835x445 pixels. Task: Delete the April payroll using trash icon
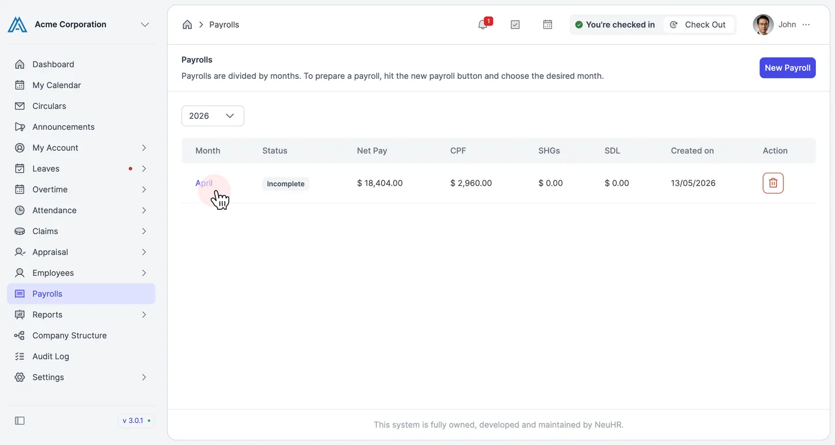[773, 183]
